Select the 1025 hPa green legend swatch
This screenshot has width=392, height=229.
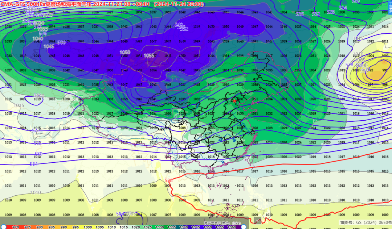147,227
